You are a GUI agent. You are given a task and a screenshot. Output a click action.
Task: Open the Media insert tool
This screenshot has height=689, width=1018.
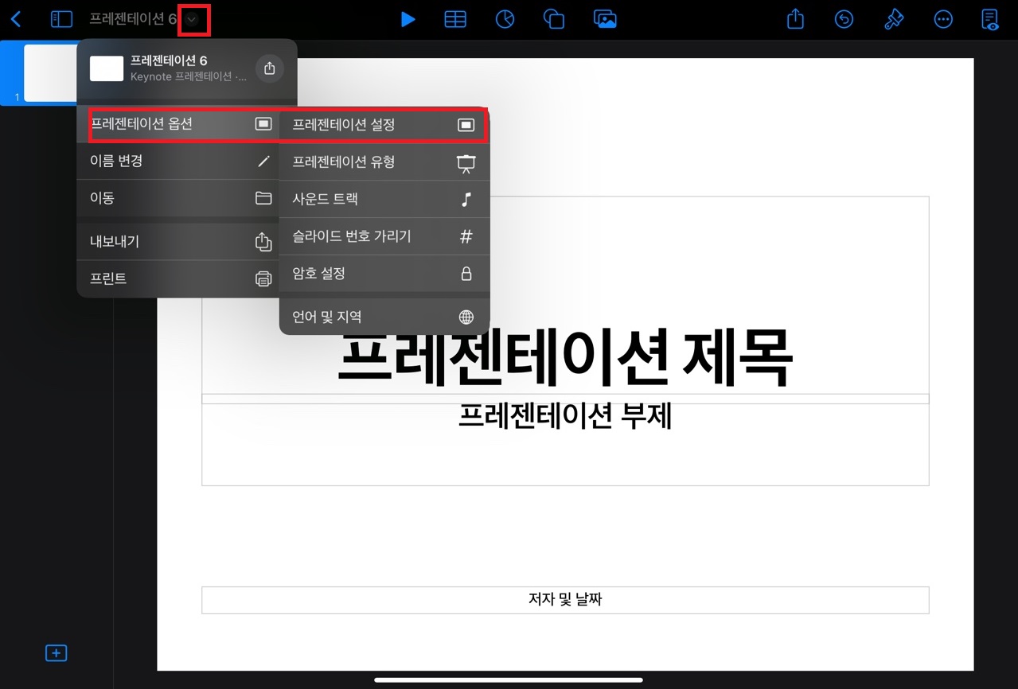[605, 19]
